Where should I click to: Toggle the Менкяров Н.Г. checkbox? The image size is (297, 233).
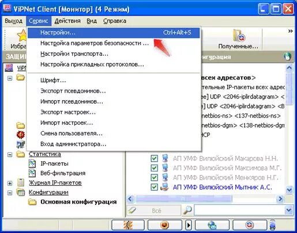click(x=154, y=177)
